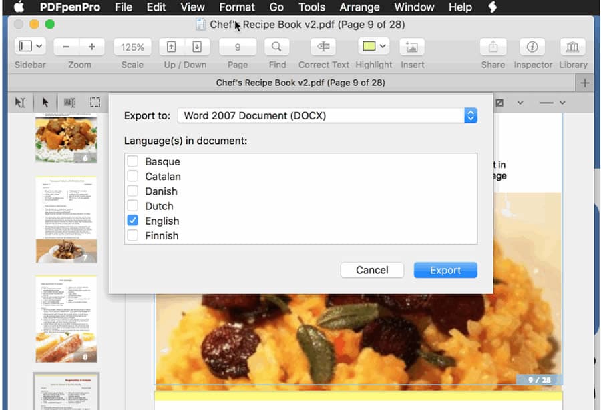Zoom in with the plus button

(x=92, y=47)
